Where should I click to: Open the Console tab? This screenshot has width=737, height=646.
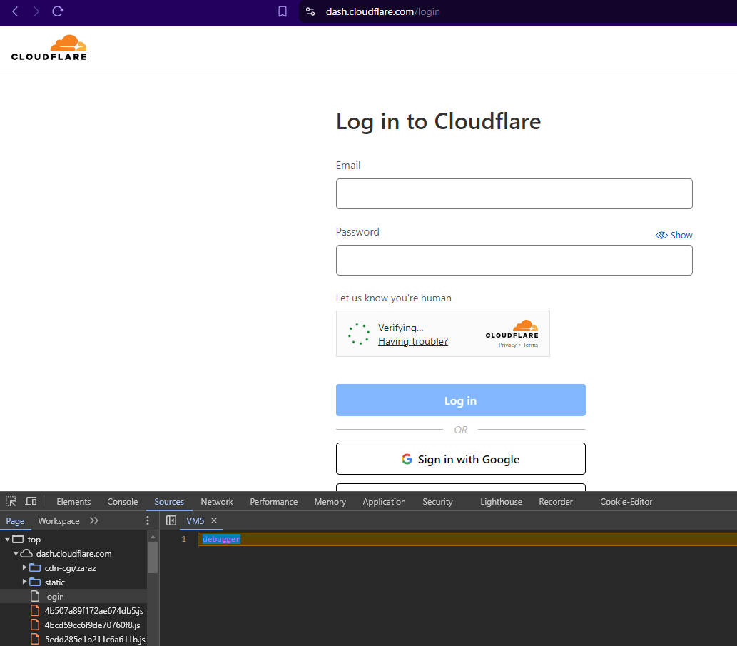(122, 502)
